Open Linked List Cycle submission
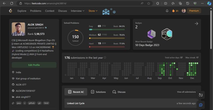Image resolution: width=213 pixels, height=110 pixels. pyautogui.click(x=131, y=103)
